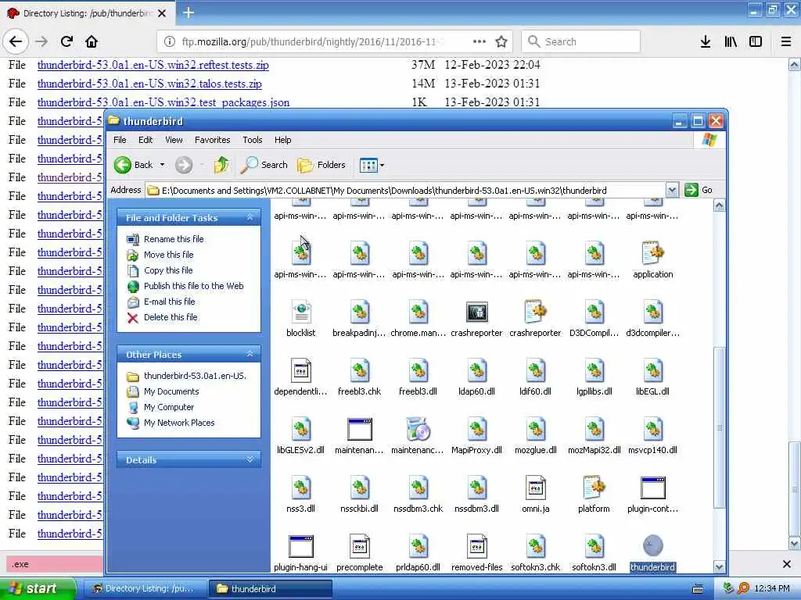Select the softokn3.dll file icon
Viewport: 801px width, 600px height.
point(594,546)
